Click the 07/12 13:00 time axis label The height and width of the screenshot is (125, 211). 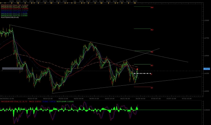click(187, 98)
